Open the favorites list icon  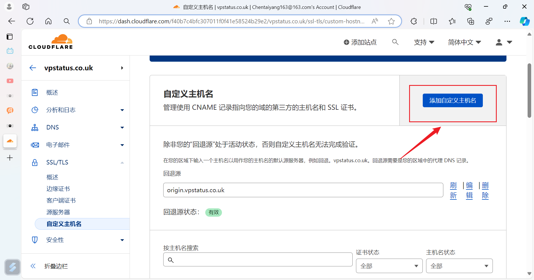click(452, 21)
